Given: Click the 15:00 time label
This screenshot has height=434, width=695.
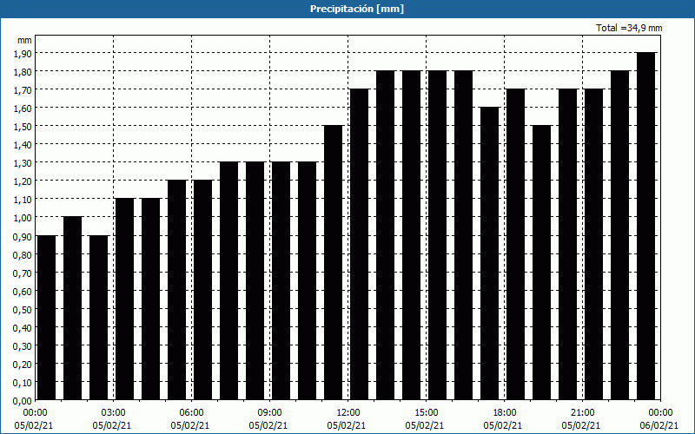Looking at the screenshot, I should 427,413.
